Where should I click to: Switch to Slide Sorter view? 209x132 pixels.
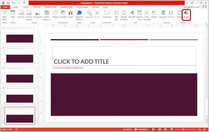(160, 130)
